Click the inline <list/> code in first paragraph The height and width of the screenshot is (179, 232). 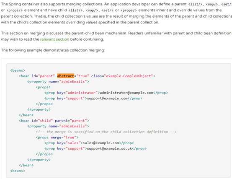(x=195, y=4)
